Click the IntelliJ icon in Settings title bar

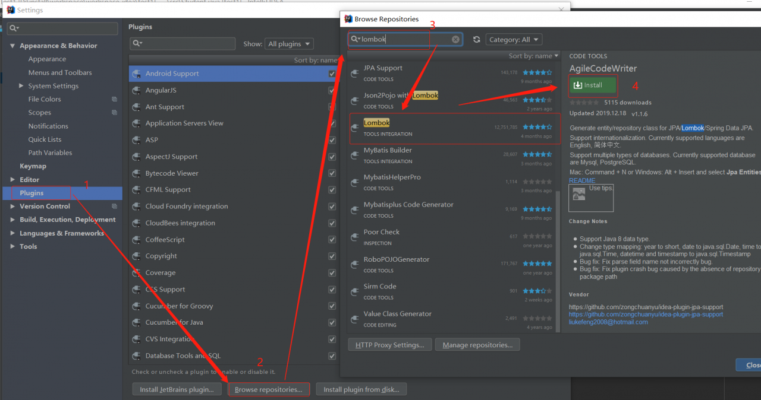10,10
